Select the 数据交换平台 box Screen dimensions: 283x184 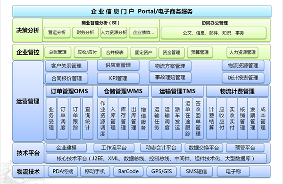click(204, 148)
